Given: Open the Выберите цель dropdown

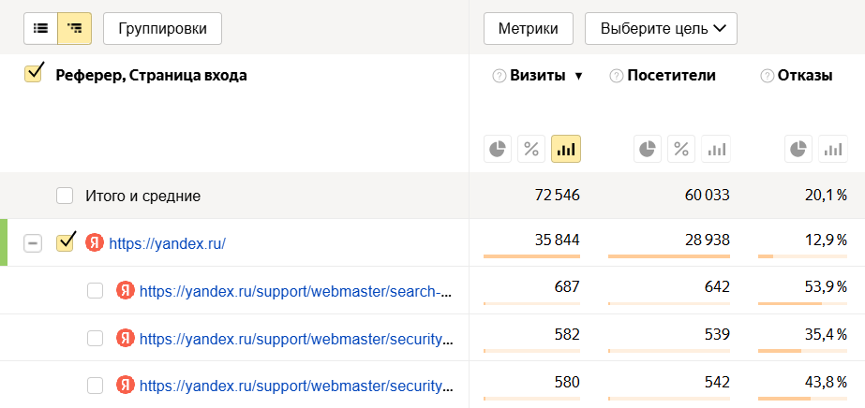Looking at the screenshot, I should (x=661, y=28).
